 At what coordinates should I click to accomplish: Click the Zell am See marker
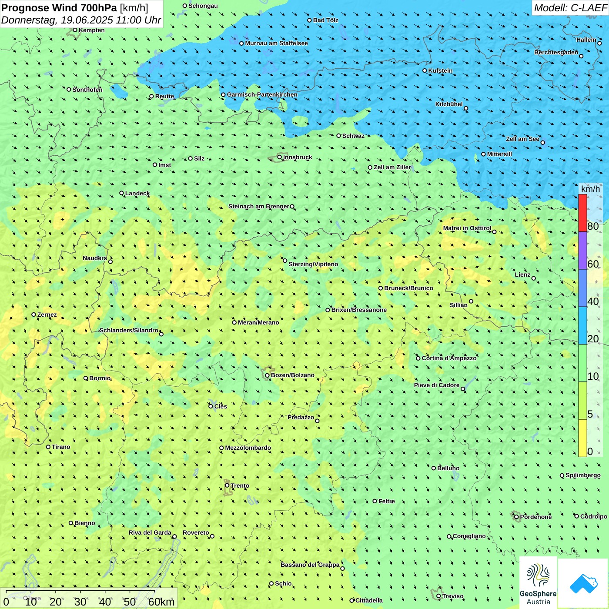click(x=542, y=142)
